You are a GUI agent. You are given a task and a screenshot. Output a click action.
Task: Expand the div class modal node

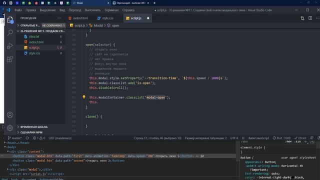[8, 169]
